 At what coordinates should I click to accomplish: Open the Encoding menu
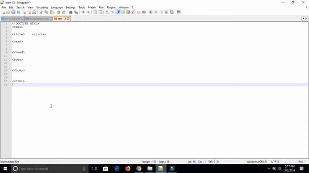42,8
